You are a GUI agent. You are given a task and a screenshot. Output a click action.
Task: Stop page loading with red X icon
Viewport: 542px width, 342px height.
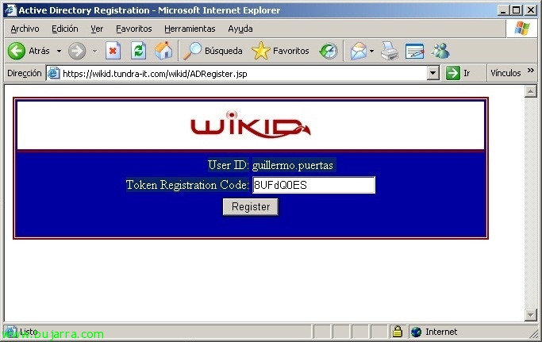click(113, 51)
